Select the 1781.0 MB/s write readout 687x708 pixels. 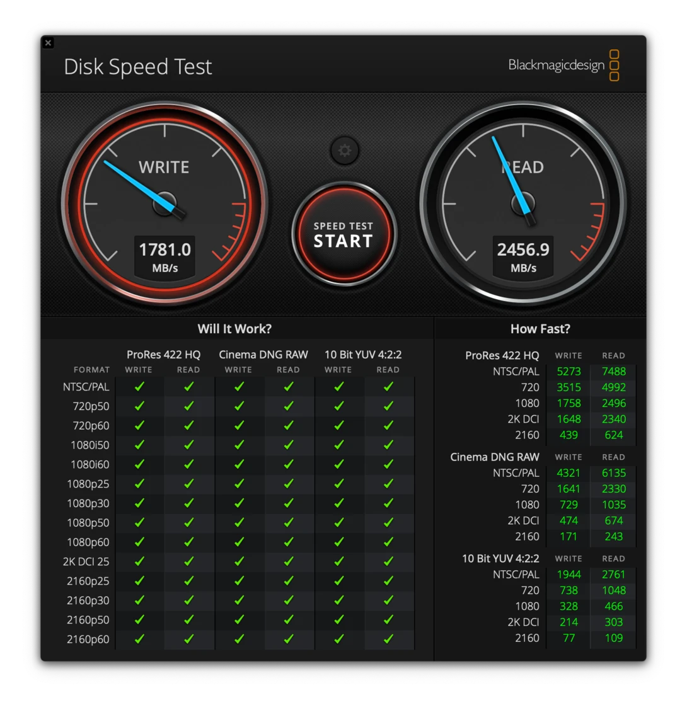click(x=165, y=256)
